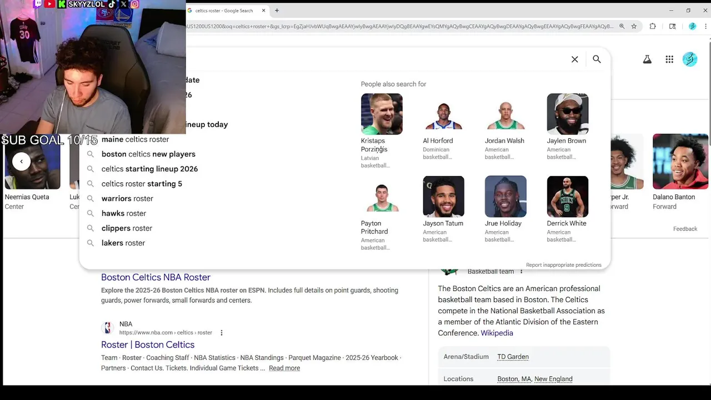Open three-dot options next to nba.com URL
711x400 pixels.
[222, 333]
